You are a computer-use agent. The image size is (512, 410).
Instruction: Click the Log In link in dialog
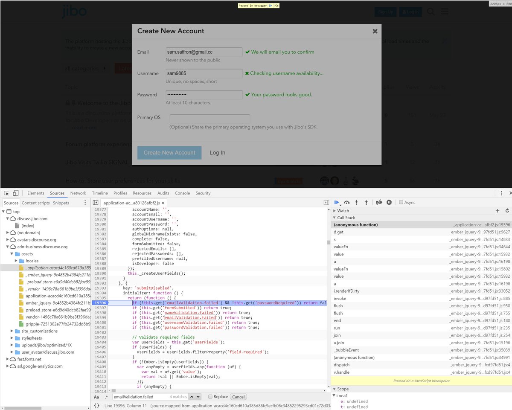218,153
